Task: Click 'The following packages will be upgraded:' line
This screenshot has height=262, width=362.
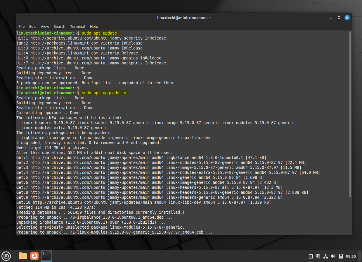Action: point(64,133)
